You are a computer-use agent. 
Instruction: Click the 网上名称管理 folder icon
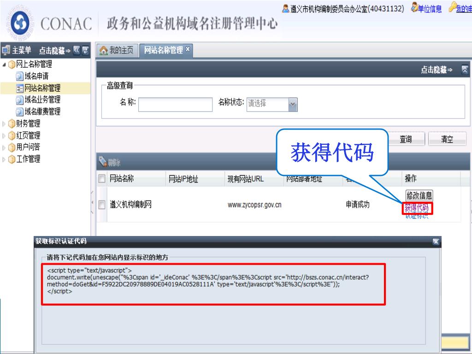pos(12,65)
